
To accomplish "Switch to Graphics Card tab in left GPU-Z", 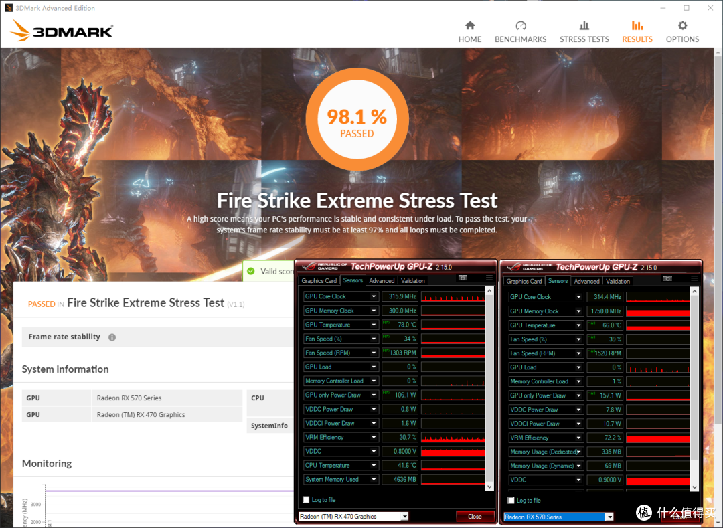I will click(x=319, y=280).
